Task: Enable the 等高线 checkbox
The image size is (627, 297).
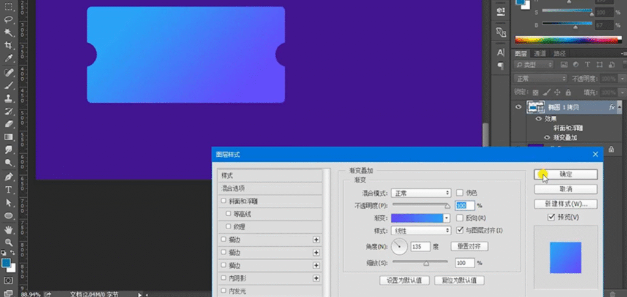Action: (x=228, y=214)
